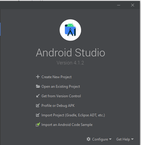
Task: Click the import icon beside Import Project (Gradle...)
Action: pyautogui.click(x=38, y=115)
